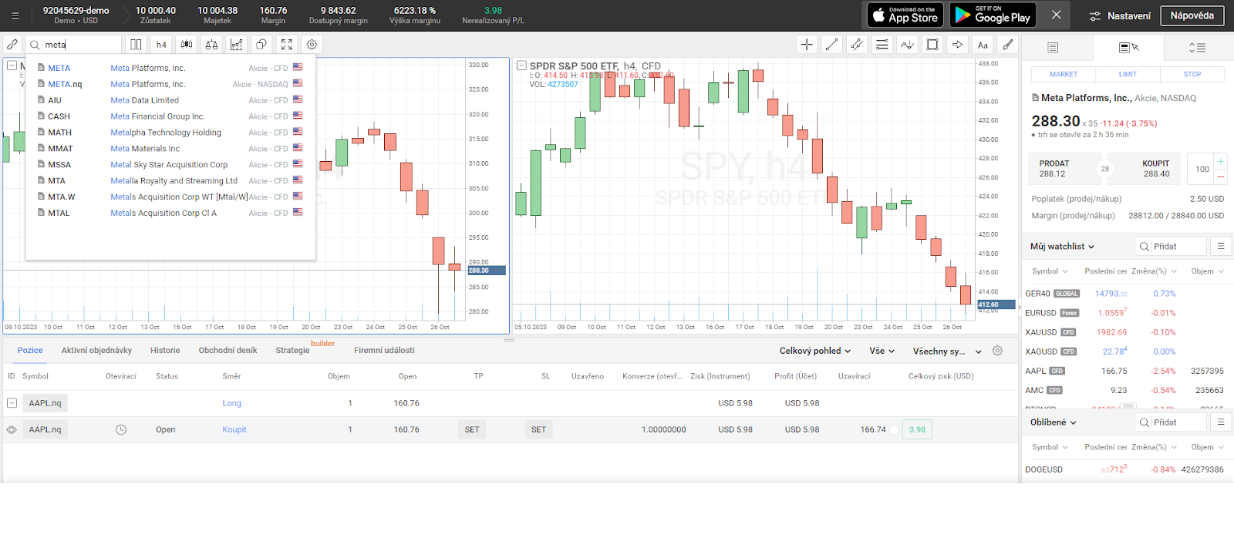Expand the Můj watchlist dropdown

[x=1063, y=247]
